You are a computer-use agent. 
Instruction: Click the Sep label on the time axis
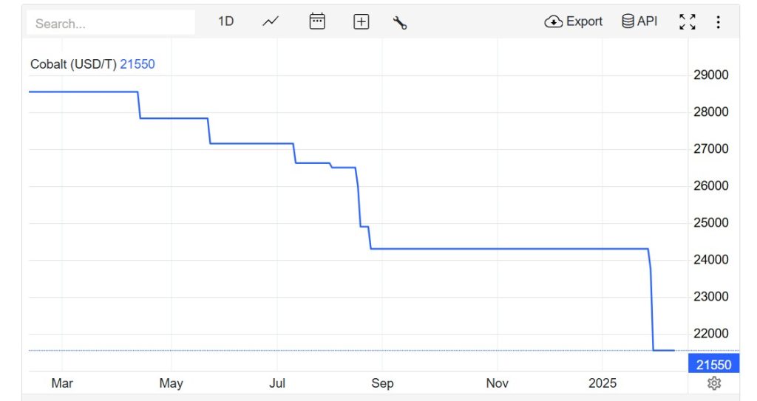[382, 383]
